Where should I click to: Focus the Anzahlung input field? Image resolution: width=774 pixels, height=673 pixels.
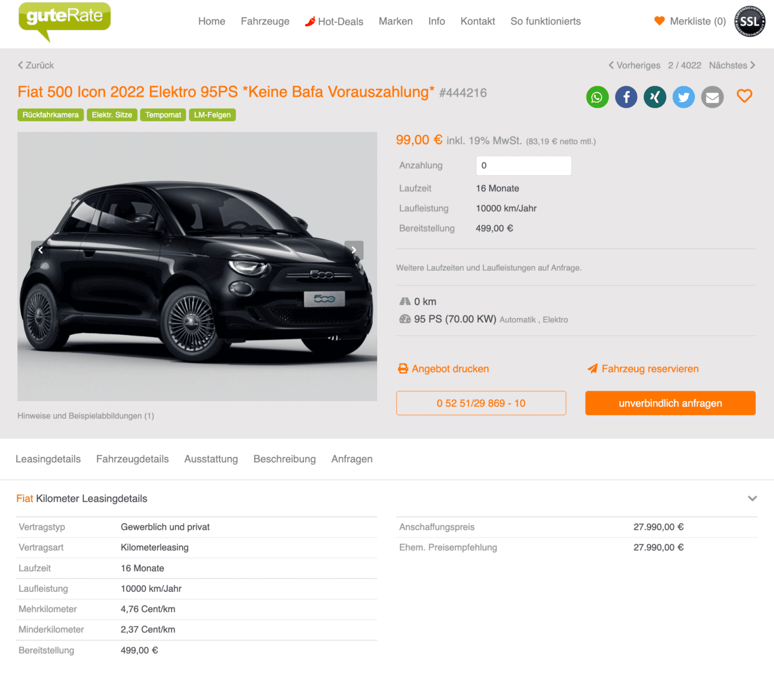tap(524, 166)
